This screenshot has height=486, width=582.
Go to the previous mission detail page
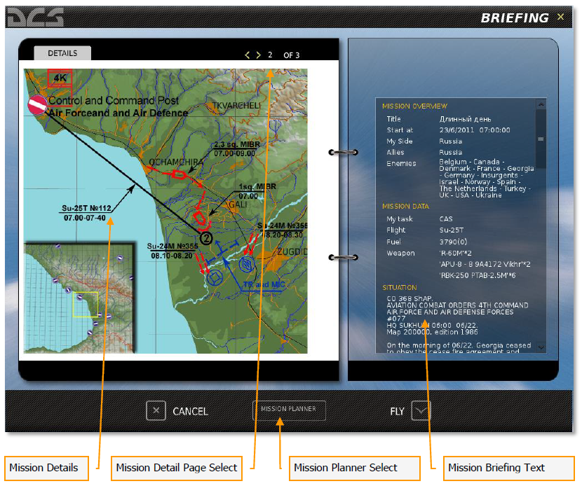248,55
